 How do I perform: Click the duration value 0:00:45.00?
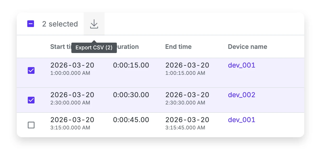click(x=131, y=120)
